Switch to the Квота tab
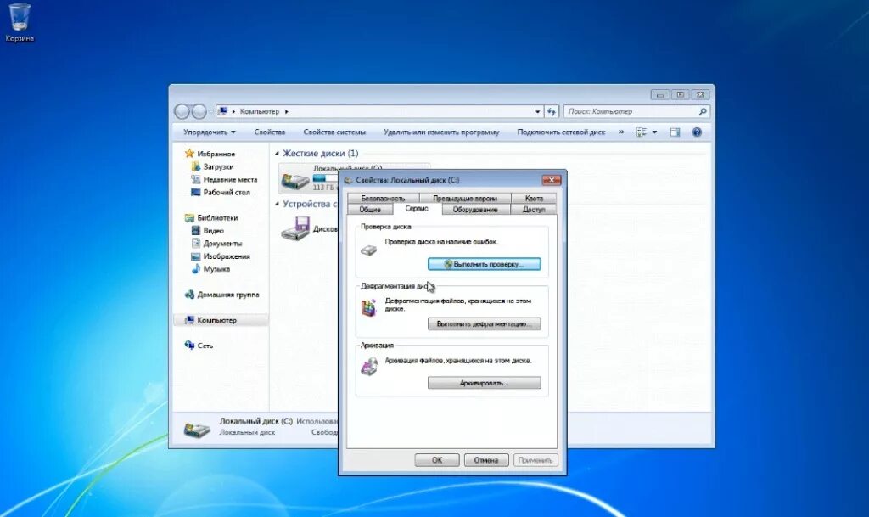Screen dimensions: 869x517 point(534,198)
